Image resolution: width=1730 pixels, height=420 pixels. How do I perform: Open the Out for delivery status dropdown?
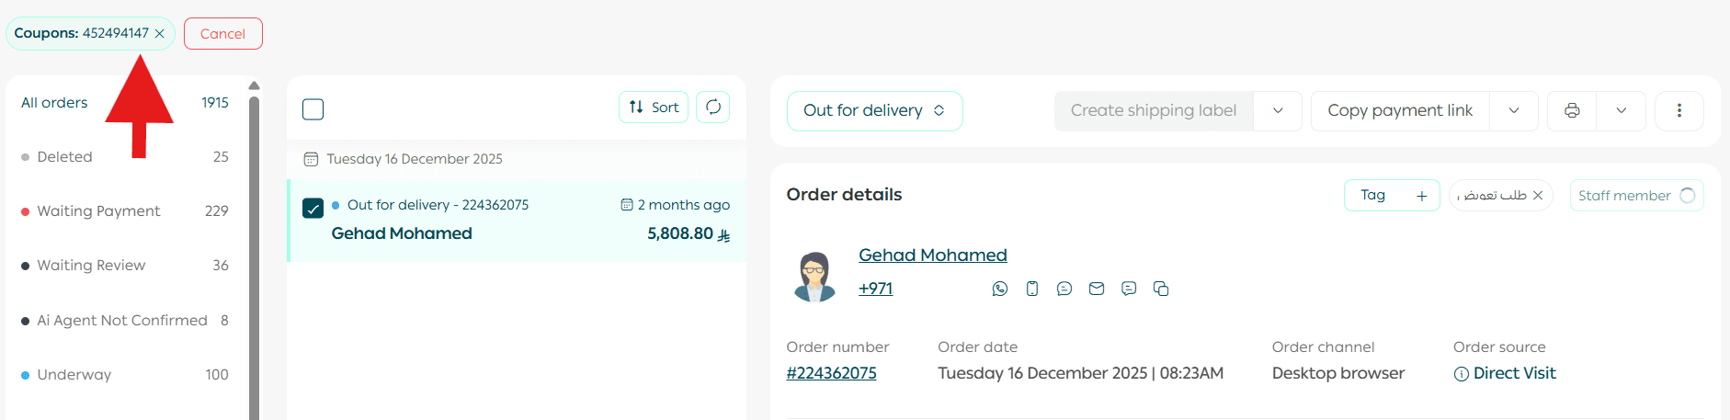(x=874, y=110)
